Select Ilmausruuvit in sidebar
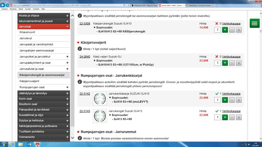Viewport: 262px width, 147px height. tap(43, 32)
